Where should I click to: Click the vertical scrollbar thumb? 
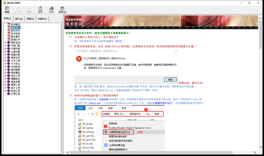(x=260, y=35)
